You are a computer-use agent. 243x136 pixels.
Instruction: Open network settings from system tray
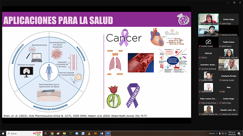pos(223,134)
